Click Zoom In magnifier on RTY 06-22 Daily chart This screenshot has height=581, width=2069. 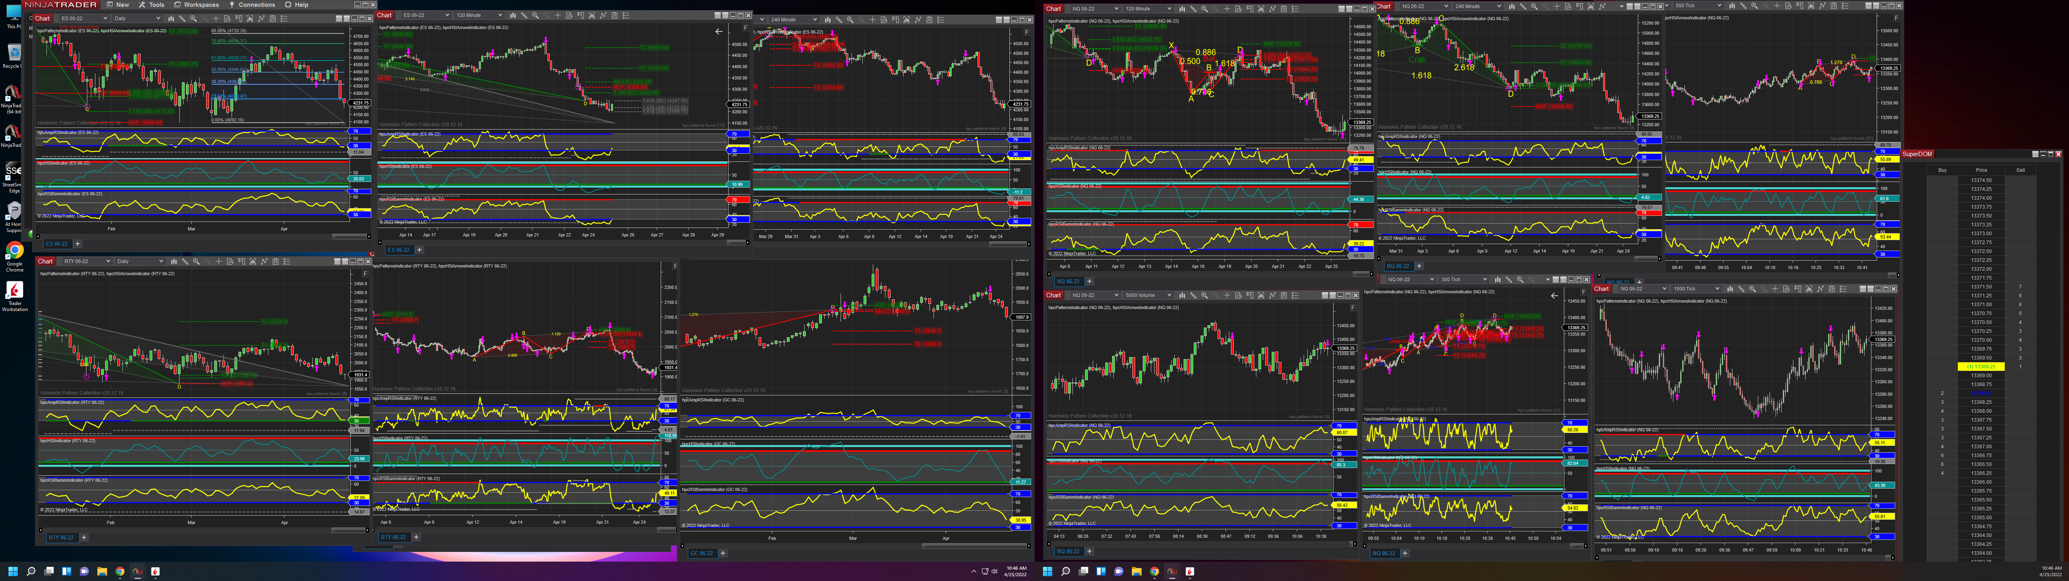point(196,261)
